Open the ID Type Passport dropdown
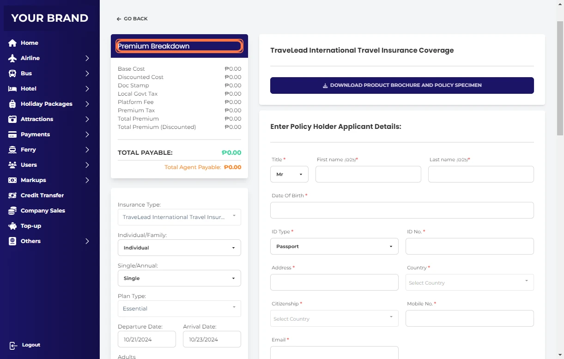Viewport: 564px width, 359px height. pos(334,246)
